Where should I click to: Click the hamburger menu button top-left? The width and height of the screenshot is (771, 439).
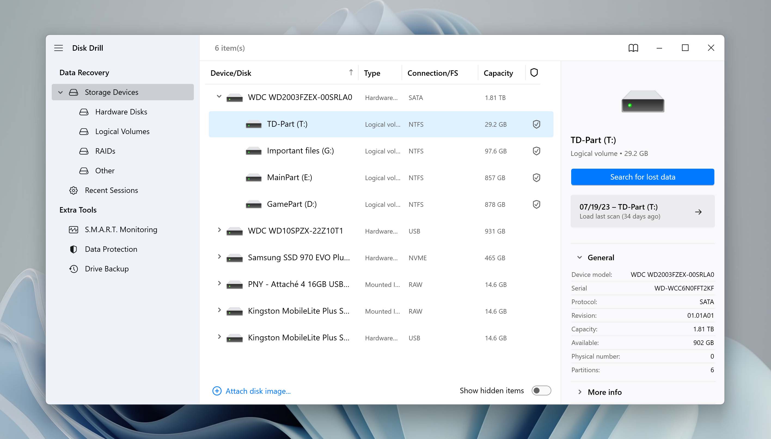(58, 48)
